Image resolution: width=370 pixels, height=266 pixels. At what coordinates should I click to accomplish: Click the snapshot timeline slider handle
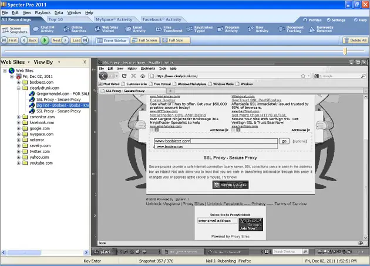(345, 51)
